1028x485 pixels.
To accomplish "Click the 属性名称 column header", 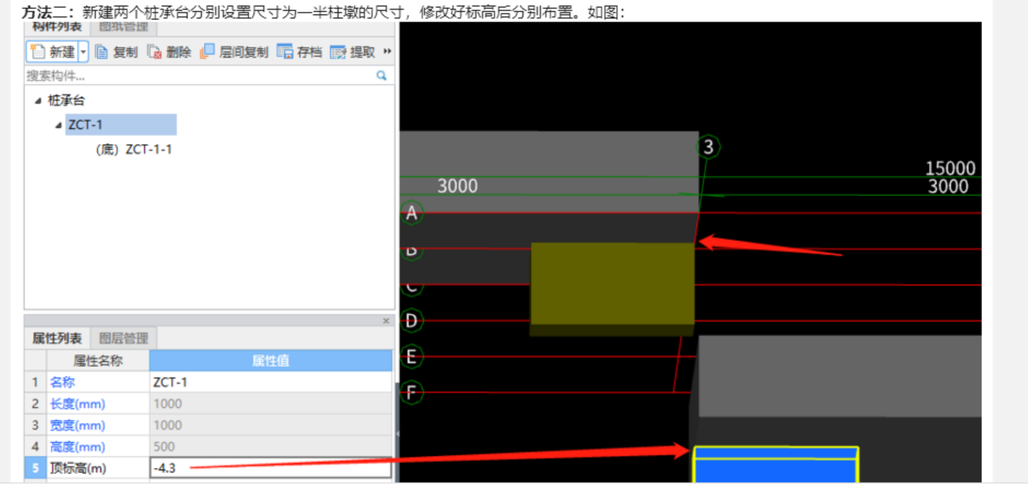I will pyautogui.click(x=98, y=360).
